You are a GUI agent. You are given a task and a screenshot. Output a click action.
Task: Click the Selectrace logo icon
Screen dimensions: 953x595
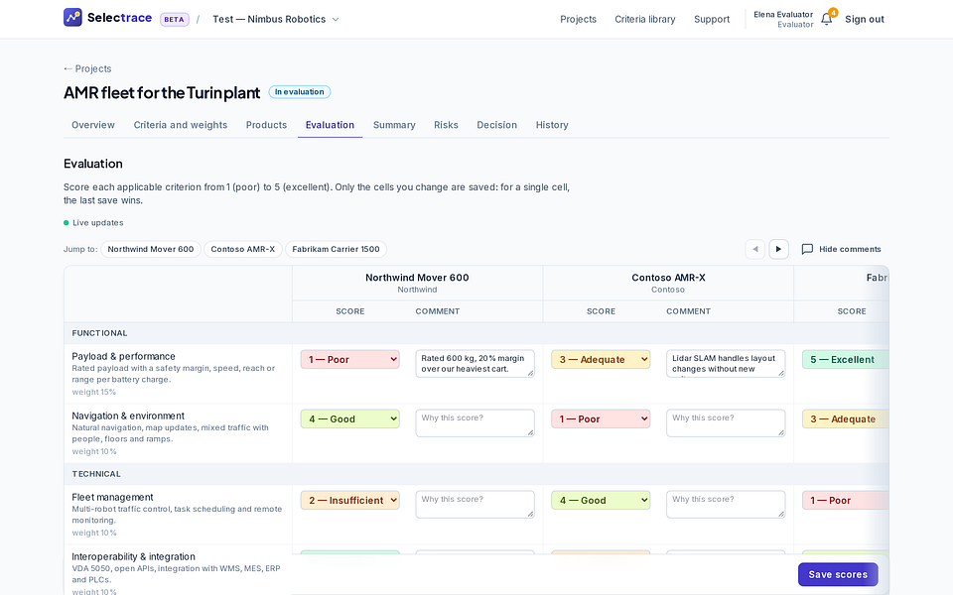coord(72,17)
